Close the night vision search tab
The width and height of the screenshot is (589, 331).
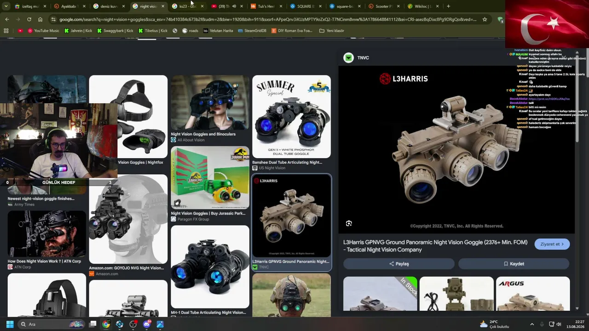click(162, 6)
